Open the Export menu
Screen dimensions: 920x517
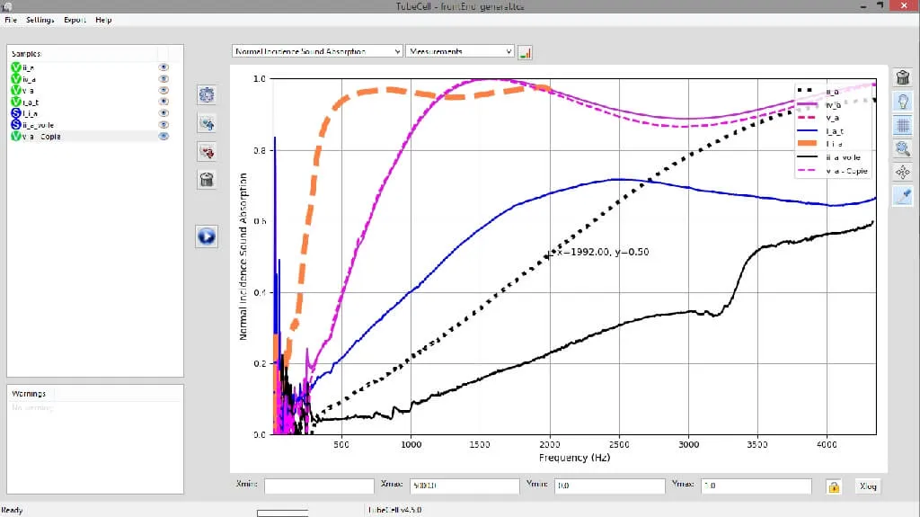[x=75, y=20]
